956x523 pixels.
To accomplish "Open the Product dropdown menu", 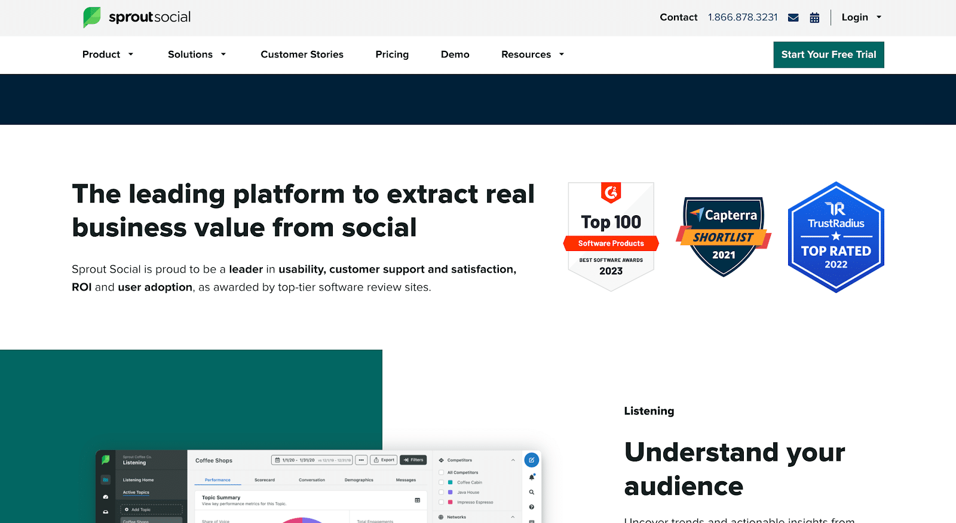I will (108, 54).
